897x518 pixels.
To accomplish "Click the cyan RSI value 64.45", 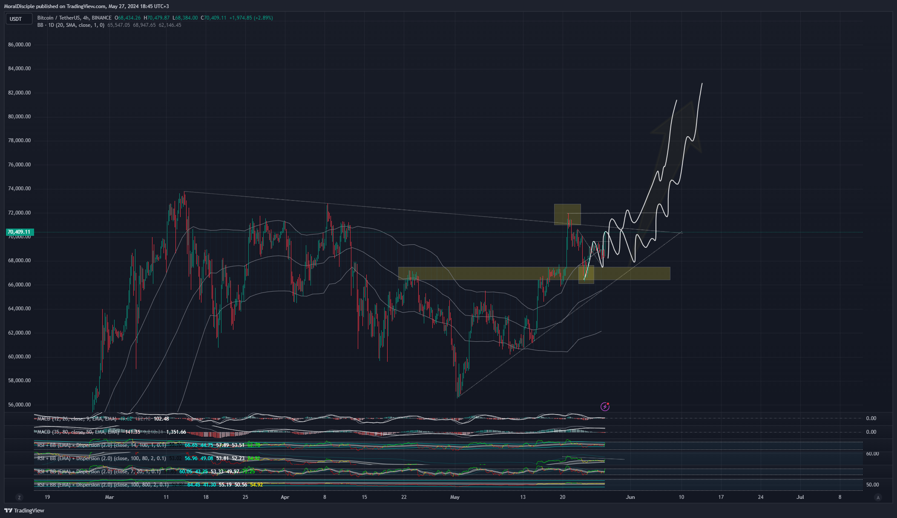I will click(193, 485).
